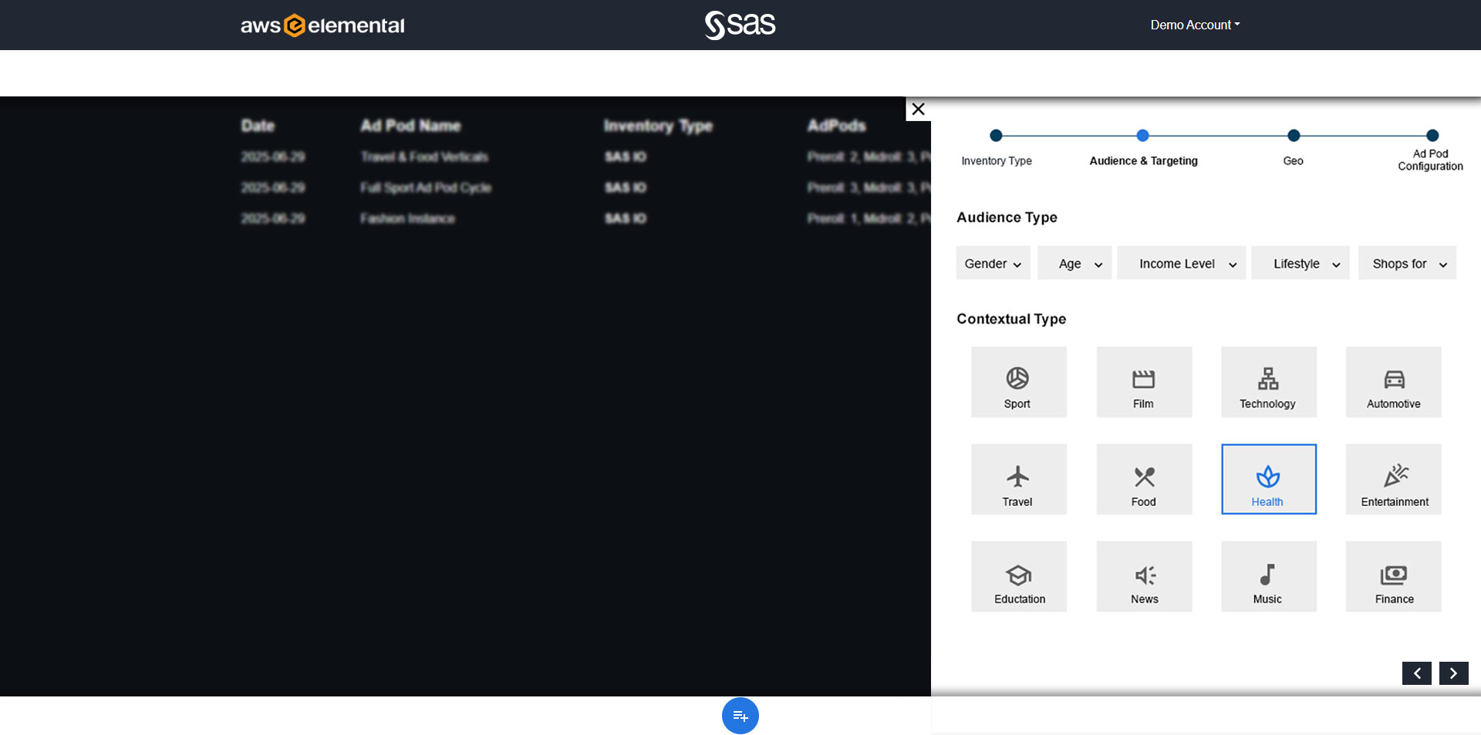Toggle the Finance contextual tile
This screenshot has height=735, width=1481.
tap(1393, 577)
